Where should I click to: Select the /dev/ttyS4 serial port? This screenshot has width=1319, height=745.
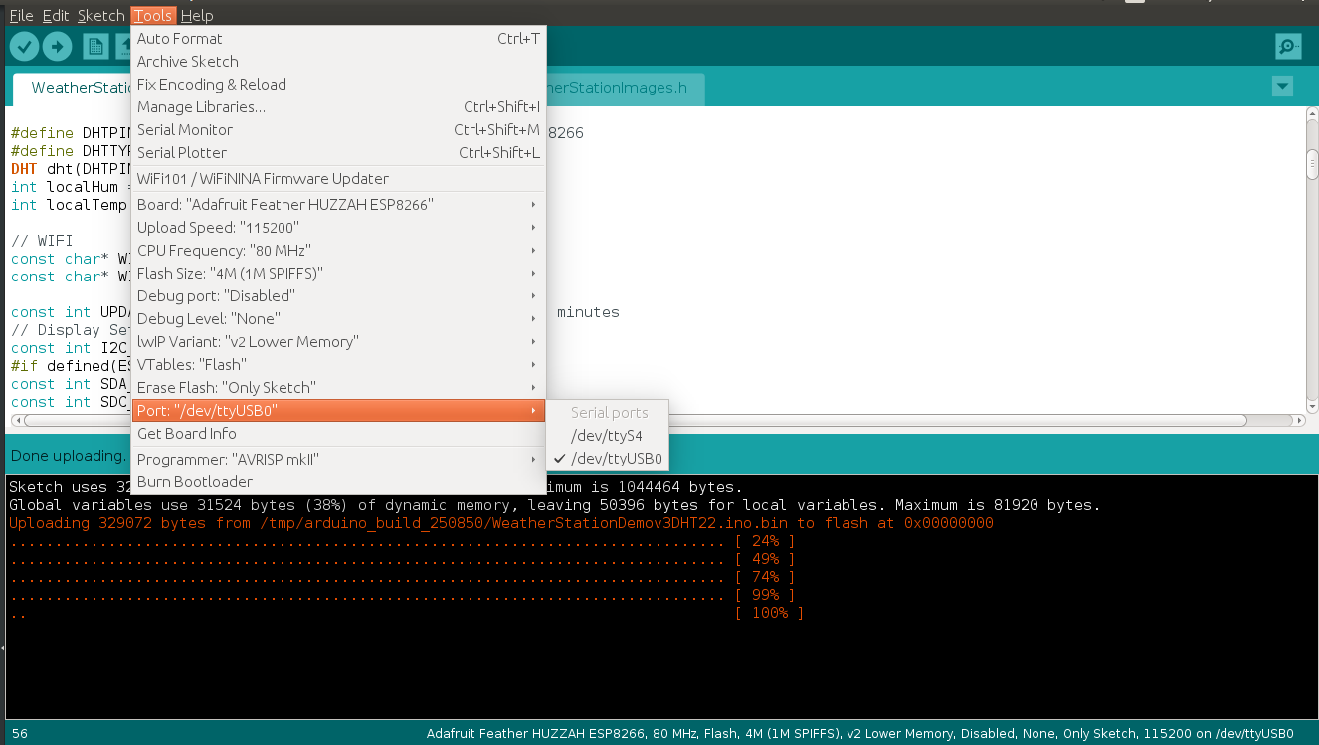coord(606,436)
